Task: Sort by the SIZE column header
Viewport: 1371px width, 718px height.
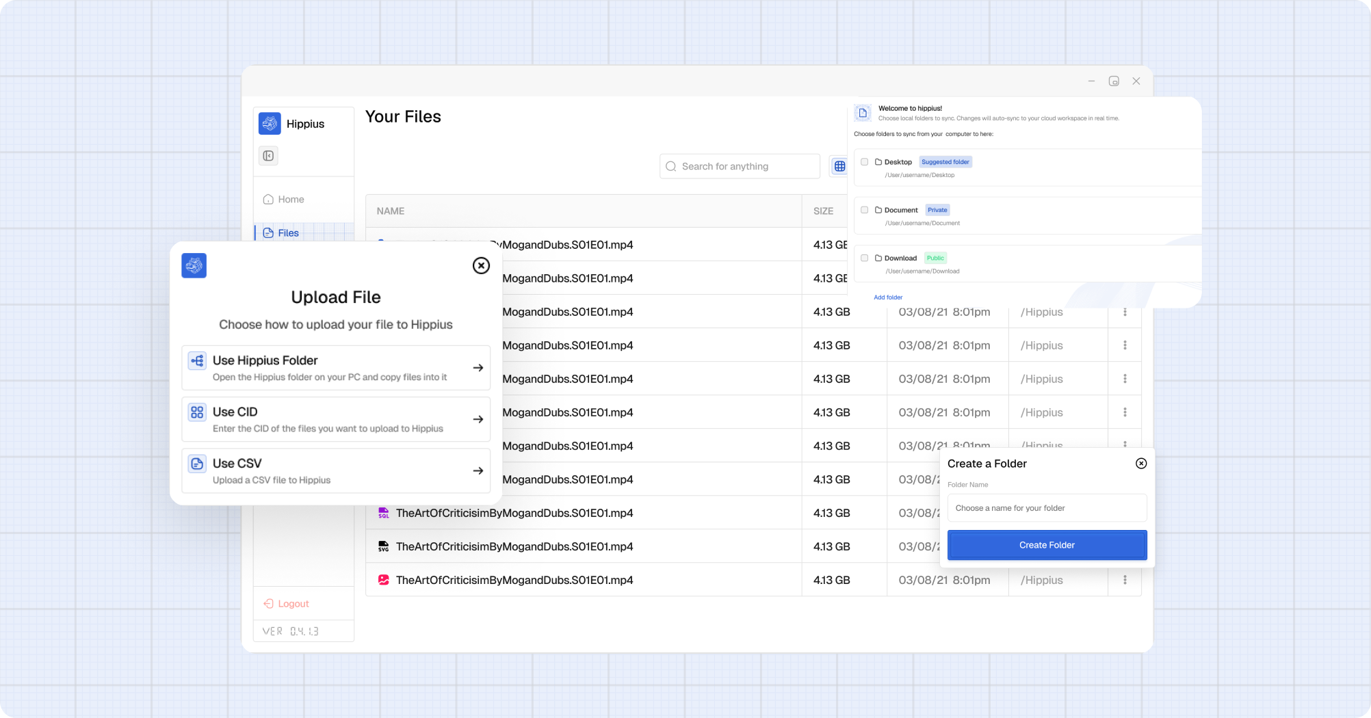Action: [823, 211]
